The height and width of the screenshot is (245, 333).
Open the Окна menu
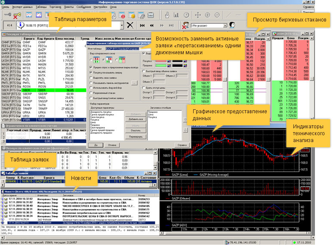pyautogui.click(x=113, y=7)
